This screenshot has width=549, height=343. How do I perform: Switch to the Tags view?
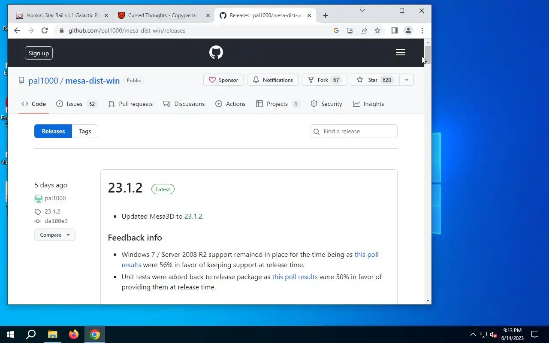tap(85, 131)
